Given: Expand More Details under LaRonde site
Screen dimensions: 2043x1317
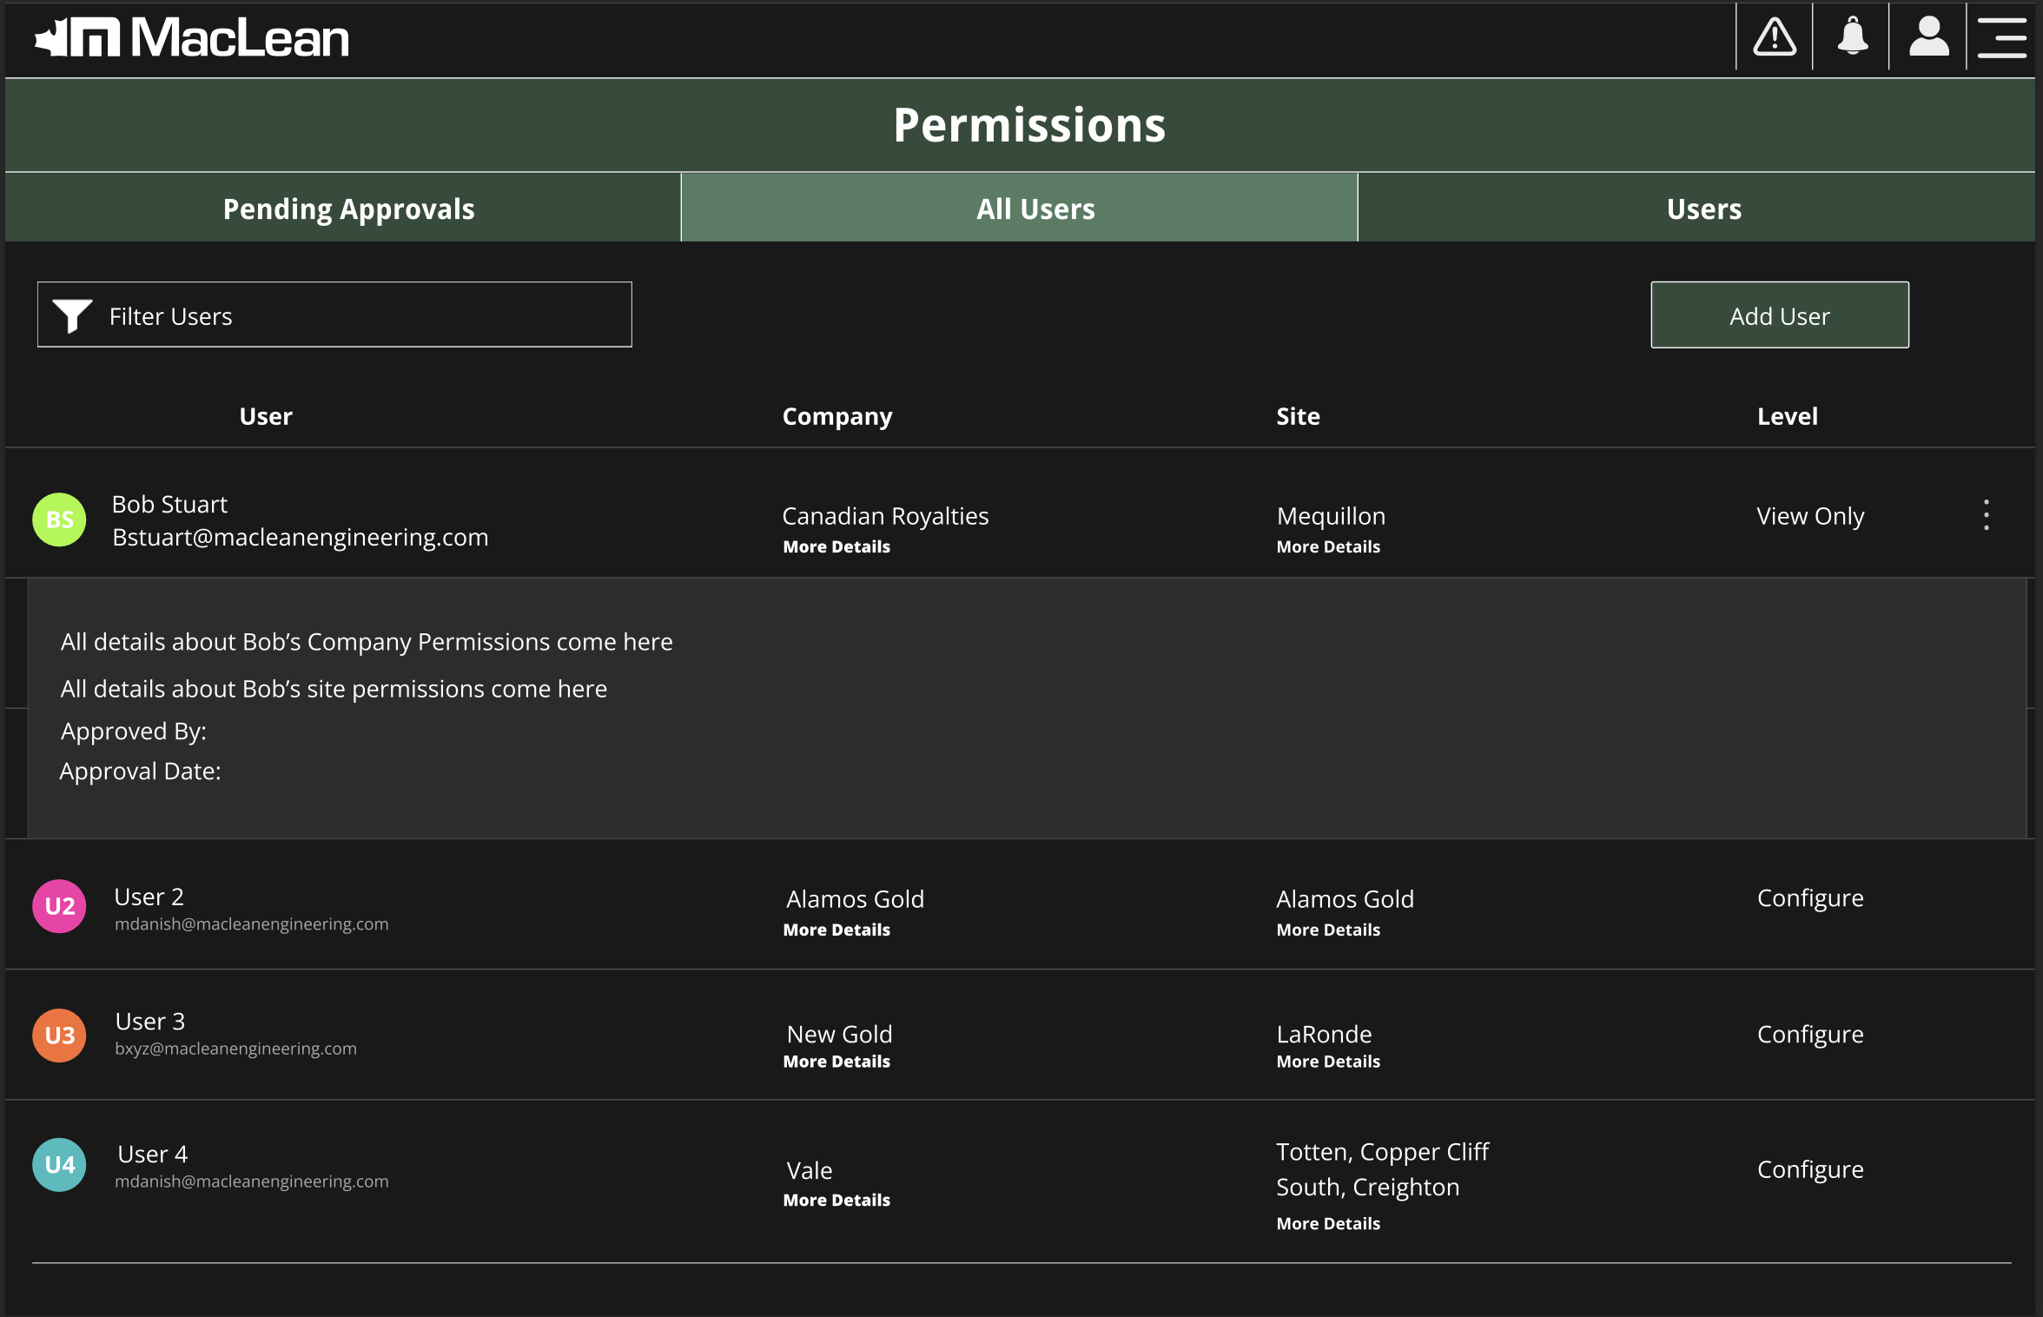Looking at the screenshot, I should [1328, 1062].
